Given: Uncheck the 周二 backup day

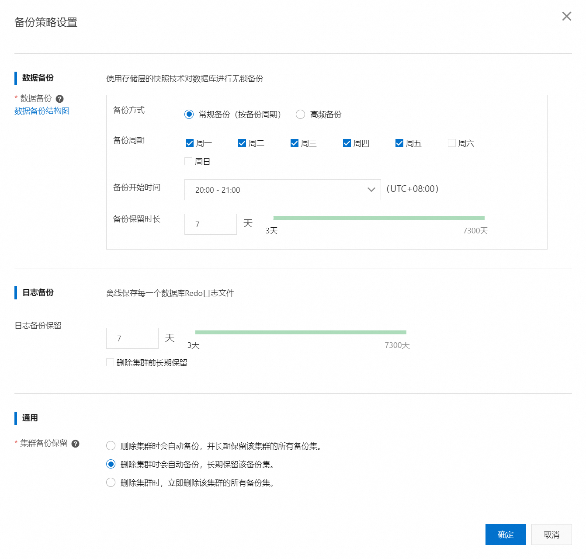Looking at the screenshot, I should coord(242,143).
